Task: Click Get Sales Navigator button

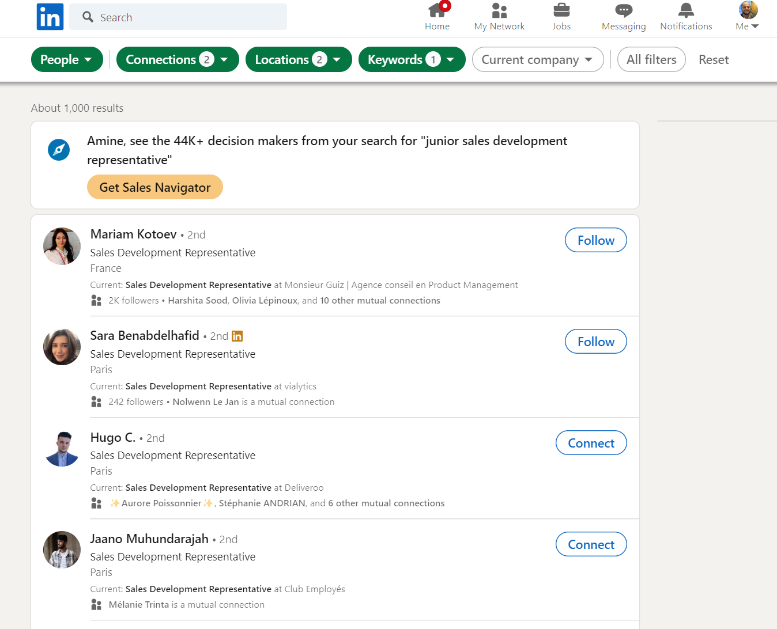Action: [x=155, y=187]
